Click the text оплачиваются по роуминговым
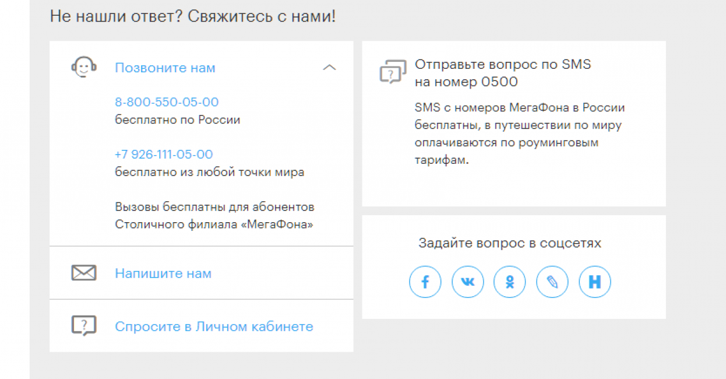This screenshot has width=726, height=379. [x=506, y=143]
